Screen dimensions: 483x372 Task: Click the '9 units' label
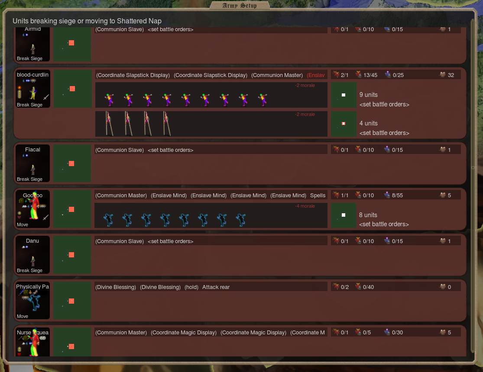click(368, 95)
